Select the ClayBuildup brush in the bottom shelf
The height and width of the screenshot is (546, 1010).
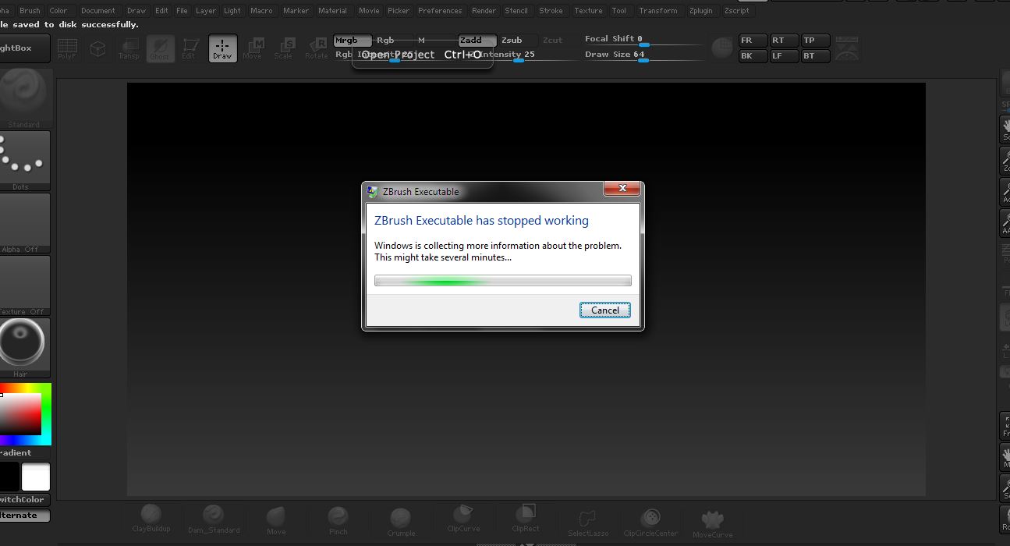click(x=151, y=519)
